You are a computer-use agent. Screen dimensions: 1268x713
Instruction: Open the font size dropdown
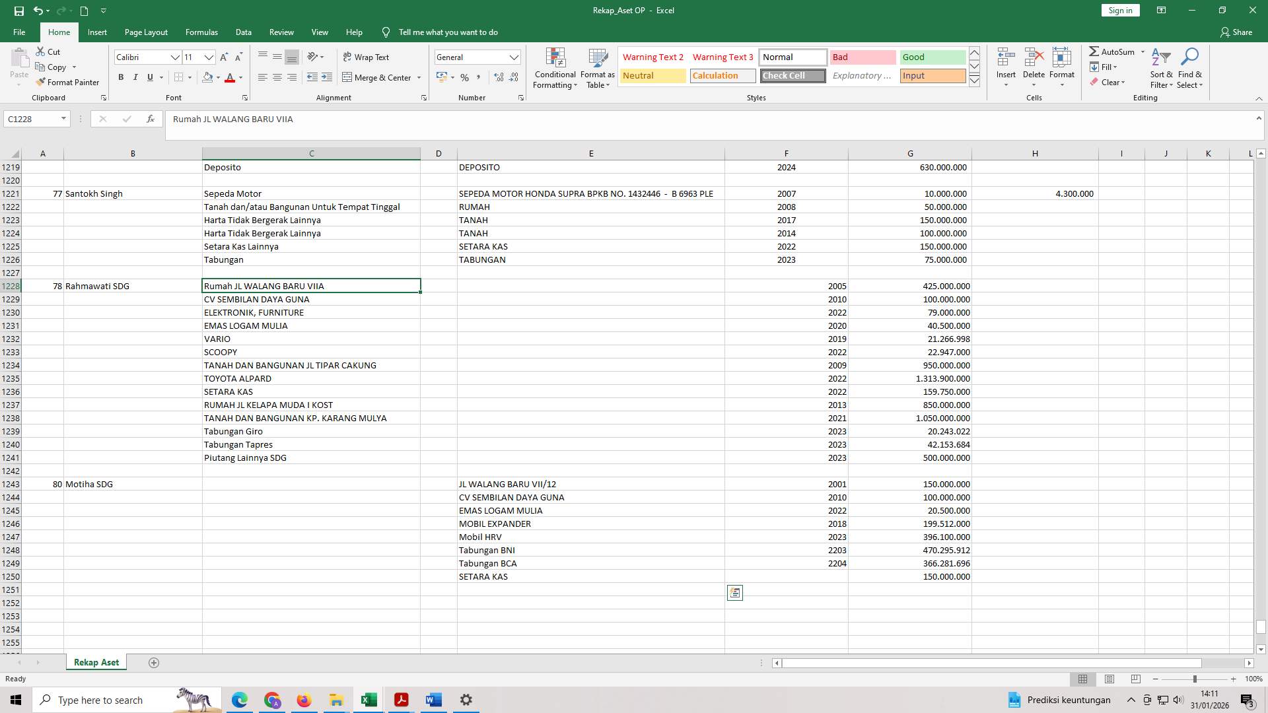pos(209,57)
